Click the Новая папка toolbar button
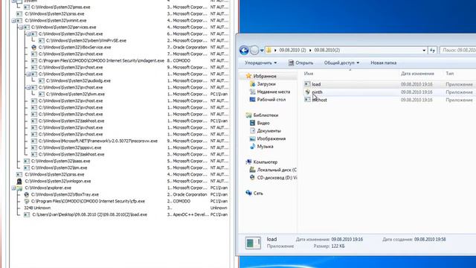The width and height of the screenshot is (476, 268). point(384,63)
